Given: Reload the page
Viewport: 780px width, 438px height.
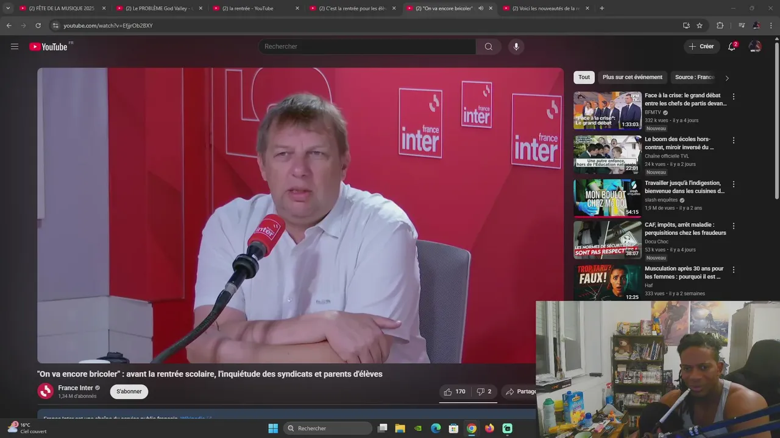Looking at the screenshot, I should tap(38, 26).
